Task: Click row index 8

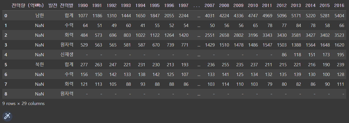Action: [6, 94]
